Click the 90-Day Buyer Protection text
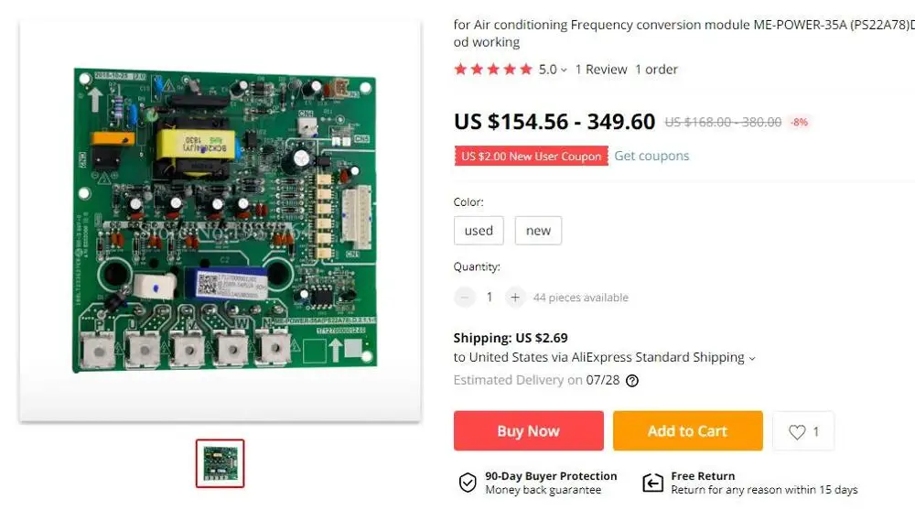The width and height of the screenshot is (915, 510). (551, 476)
